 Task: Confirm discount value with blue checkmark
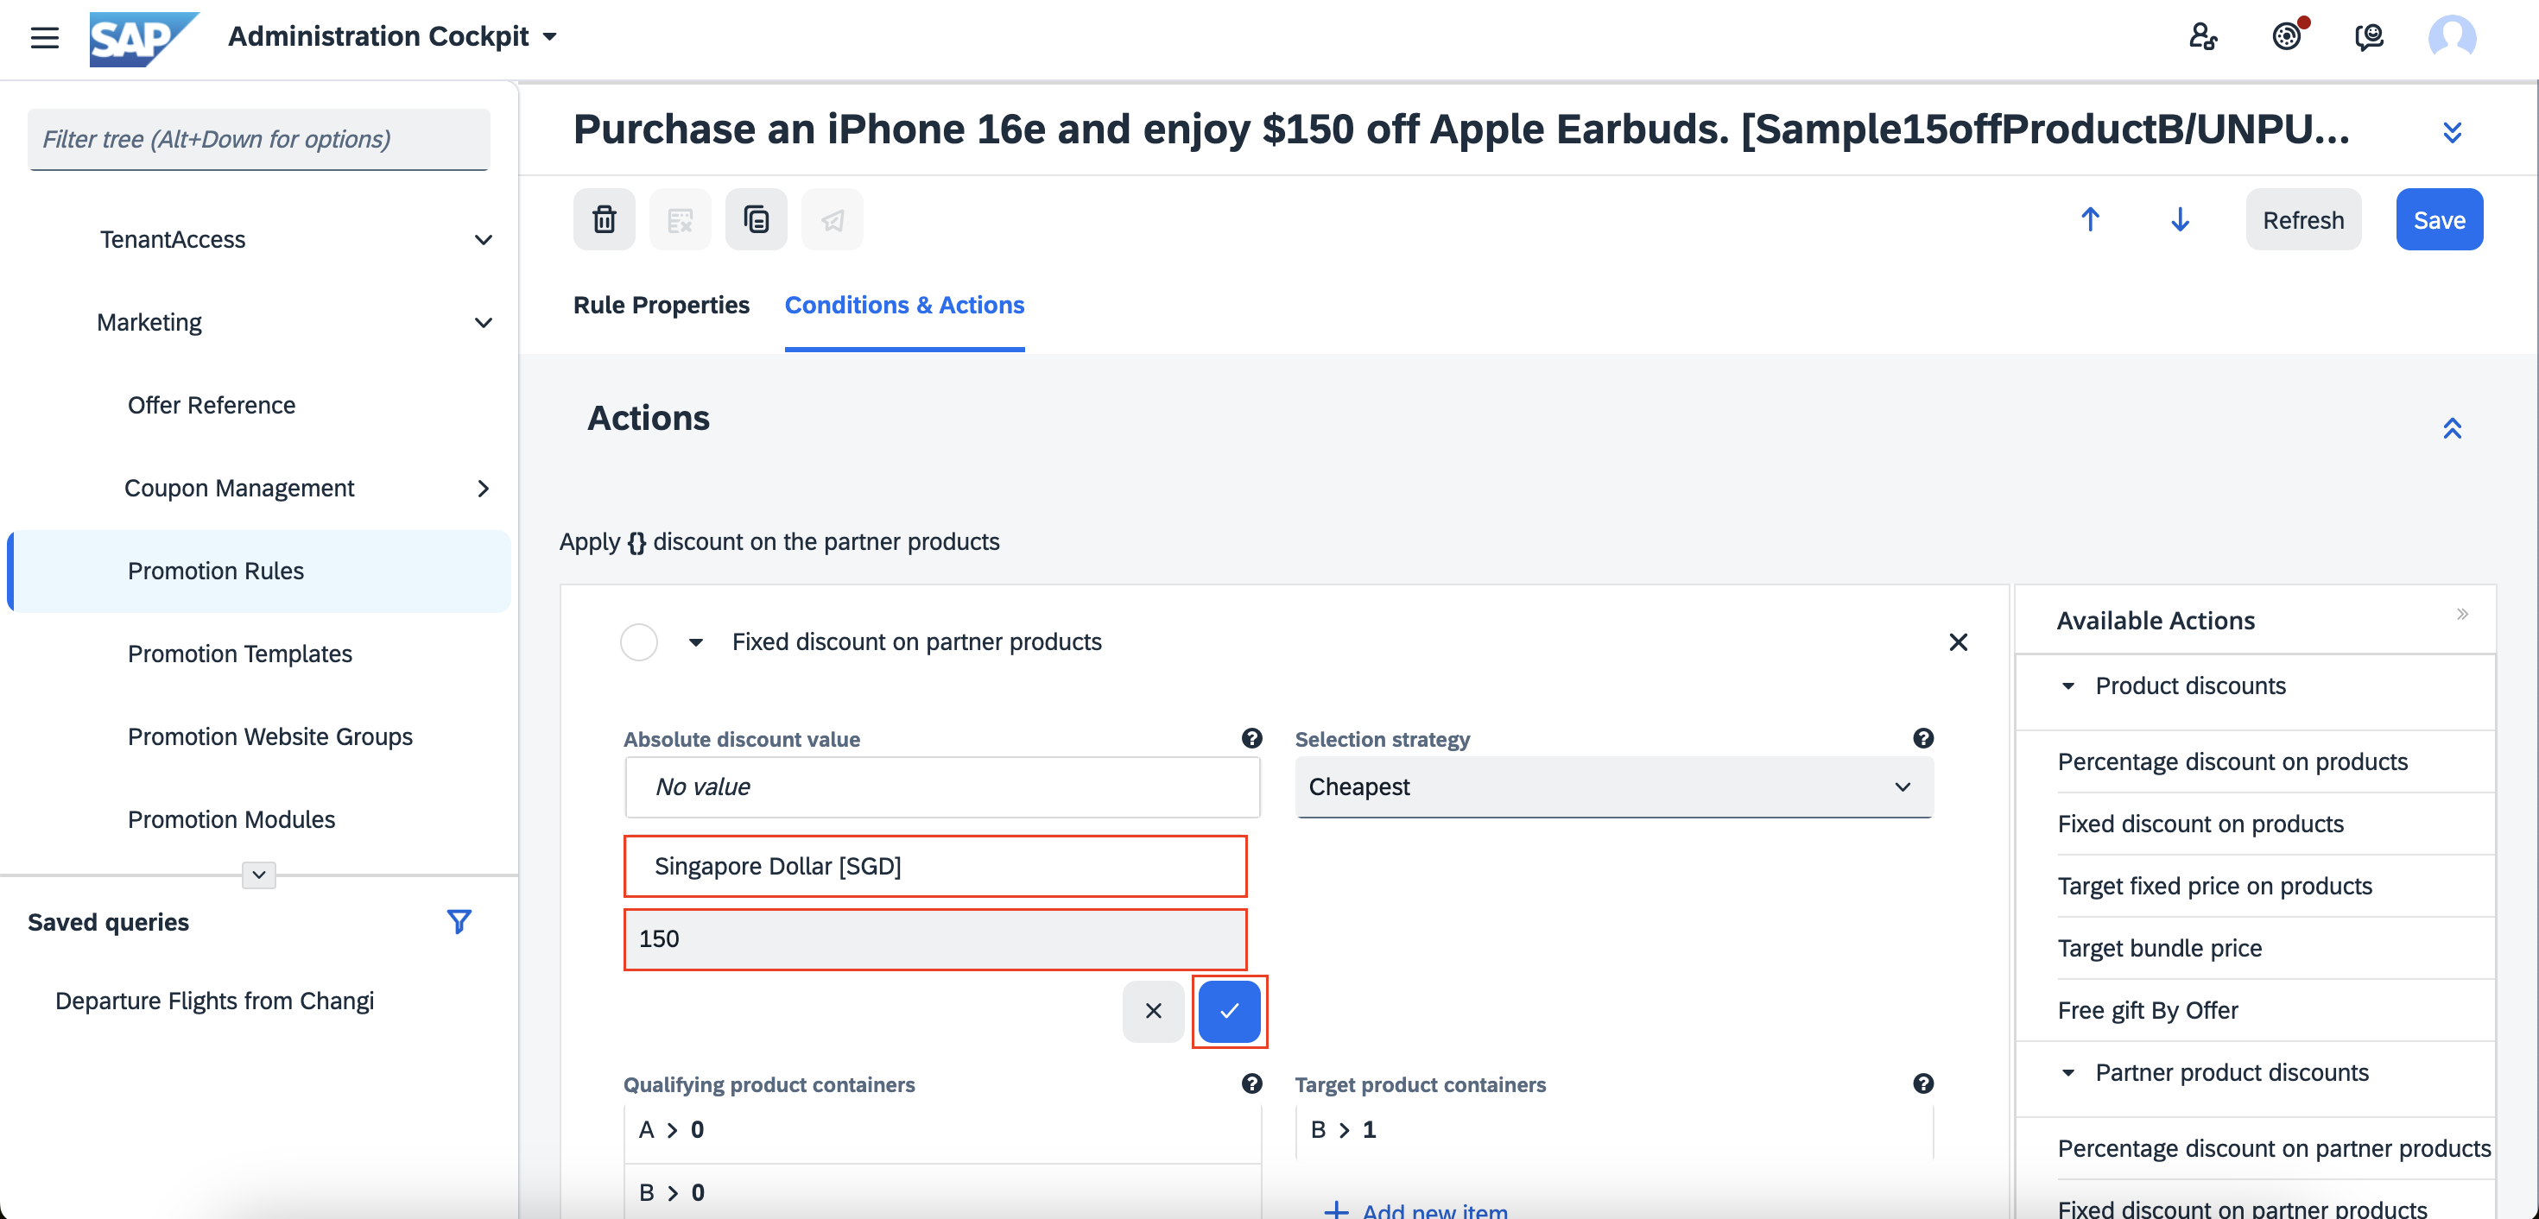click(x=1229, y=1010)
